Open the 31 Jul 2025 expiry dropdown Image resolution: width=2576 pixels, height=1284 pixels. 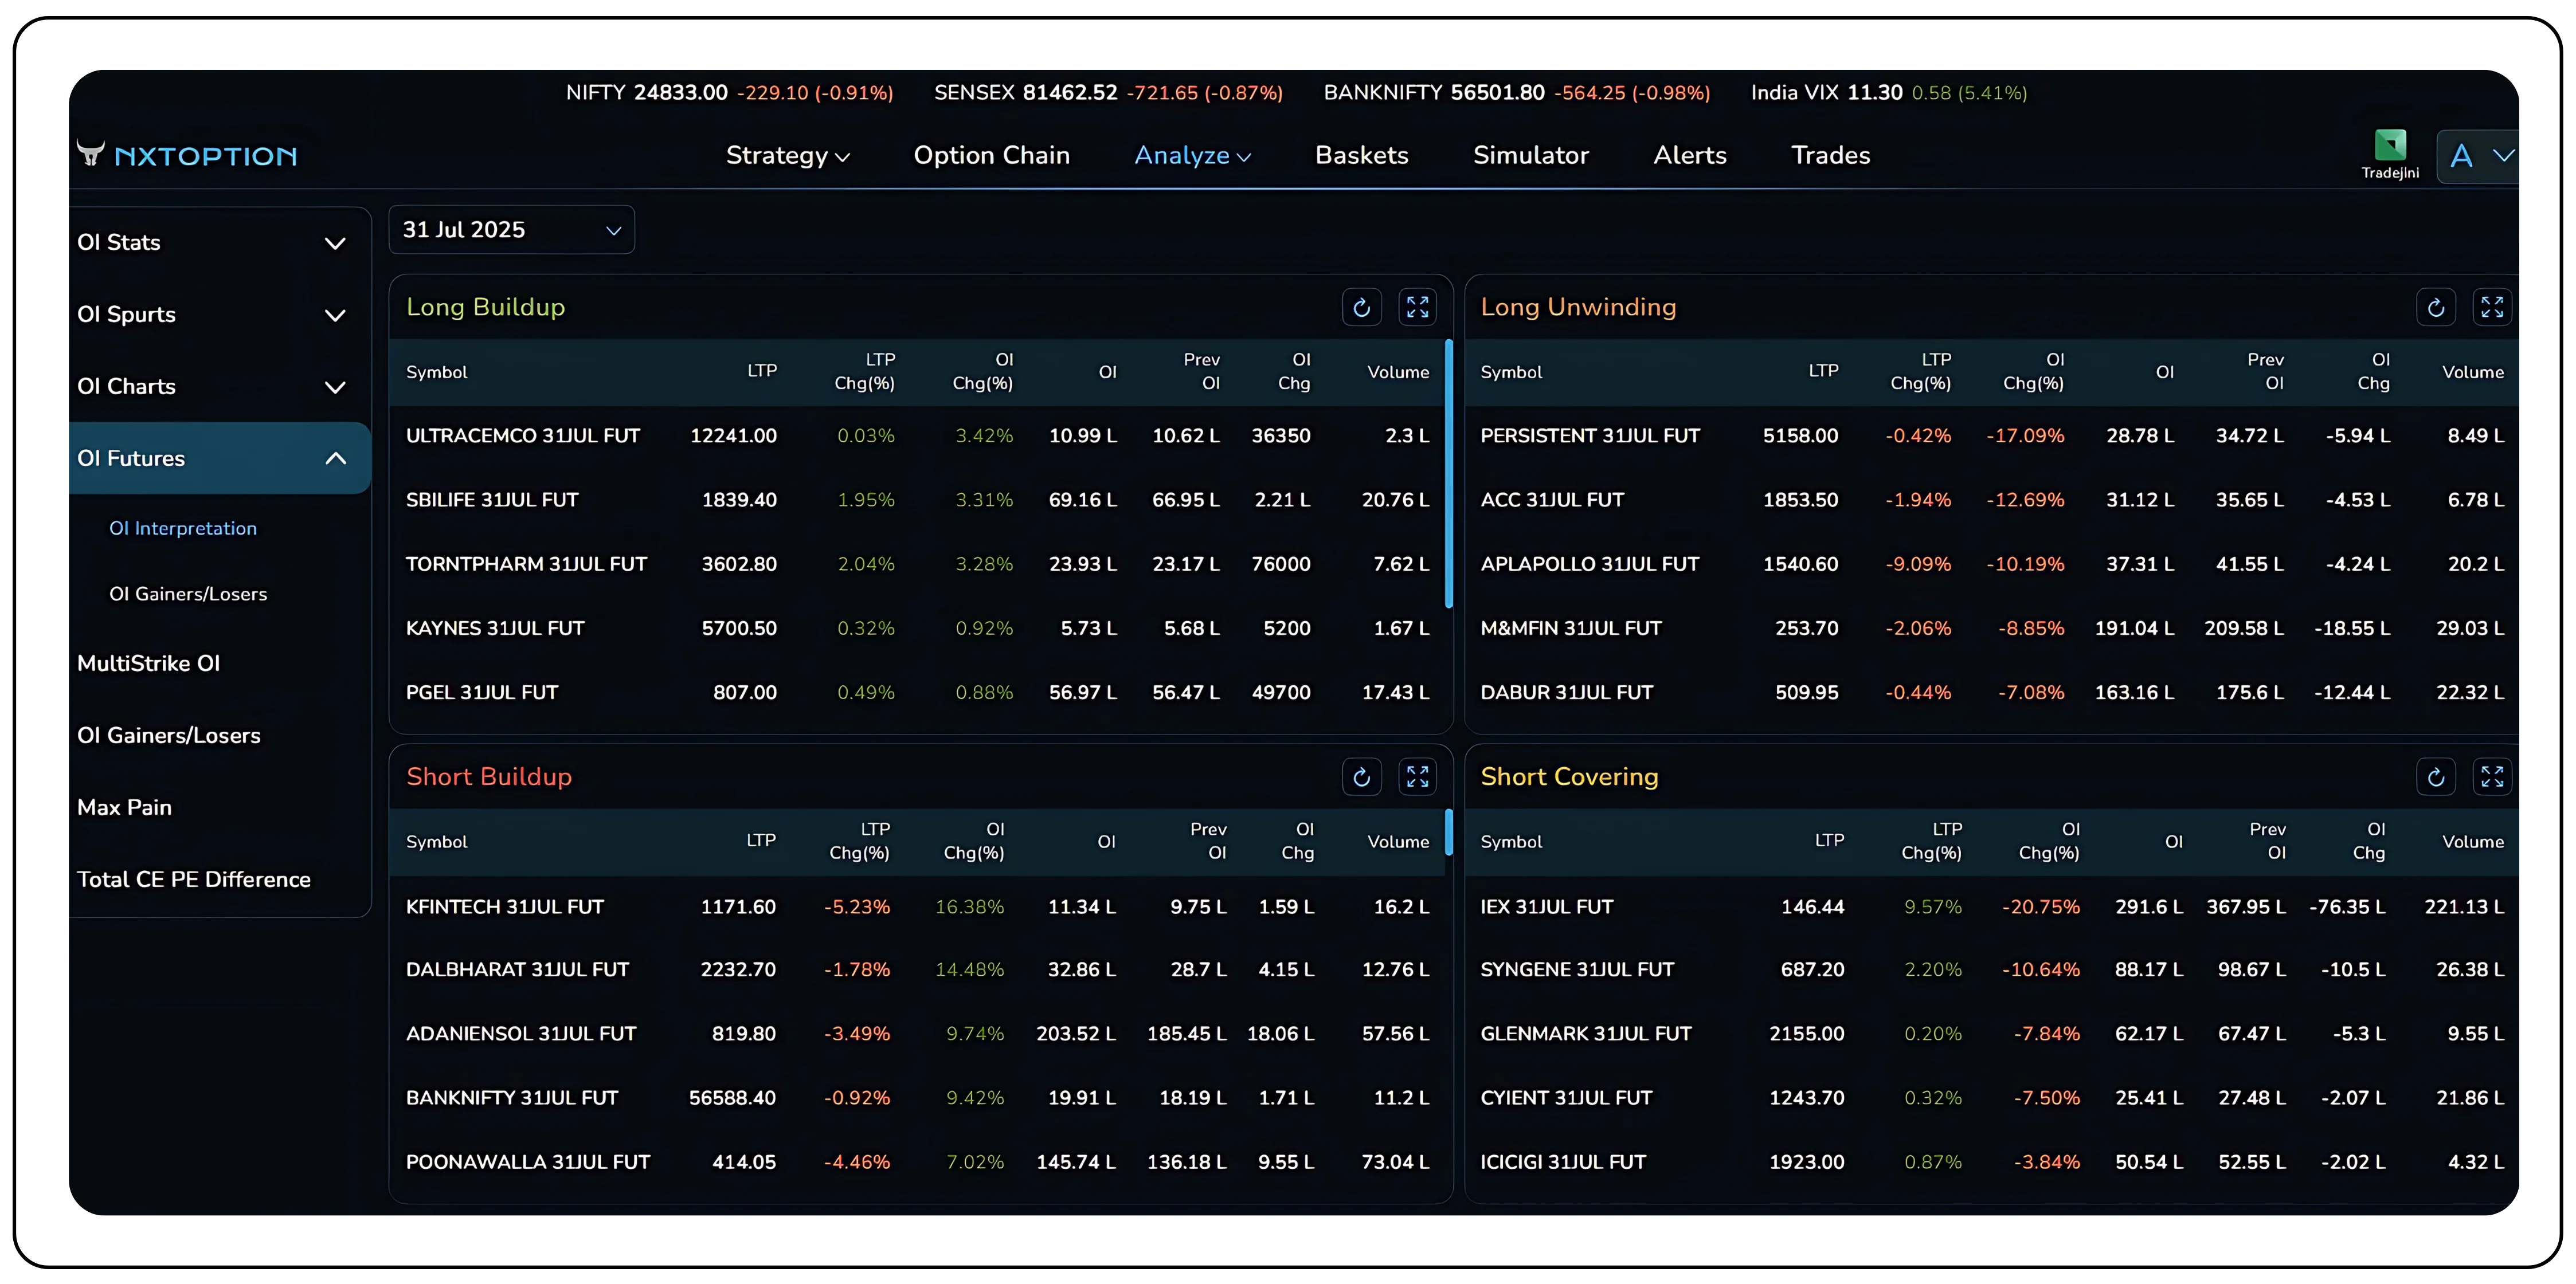(511, 230)
